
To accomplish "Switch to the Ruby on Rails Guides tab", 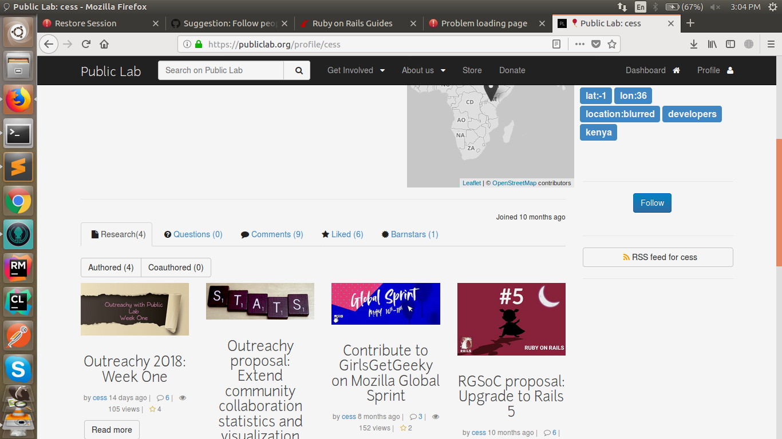I will [x=359, y=23].
